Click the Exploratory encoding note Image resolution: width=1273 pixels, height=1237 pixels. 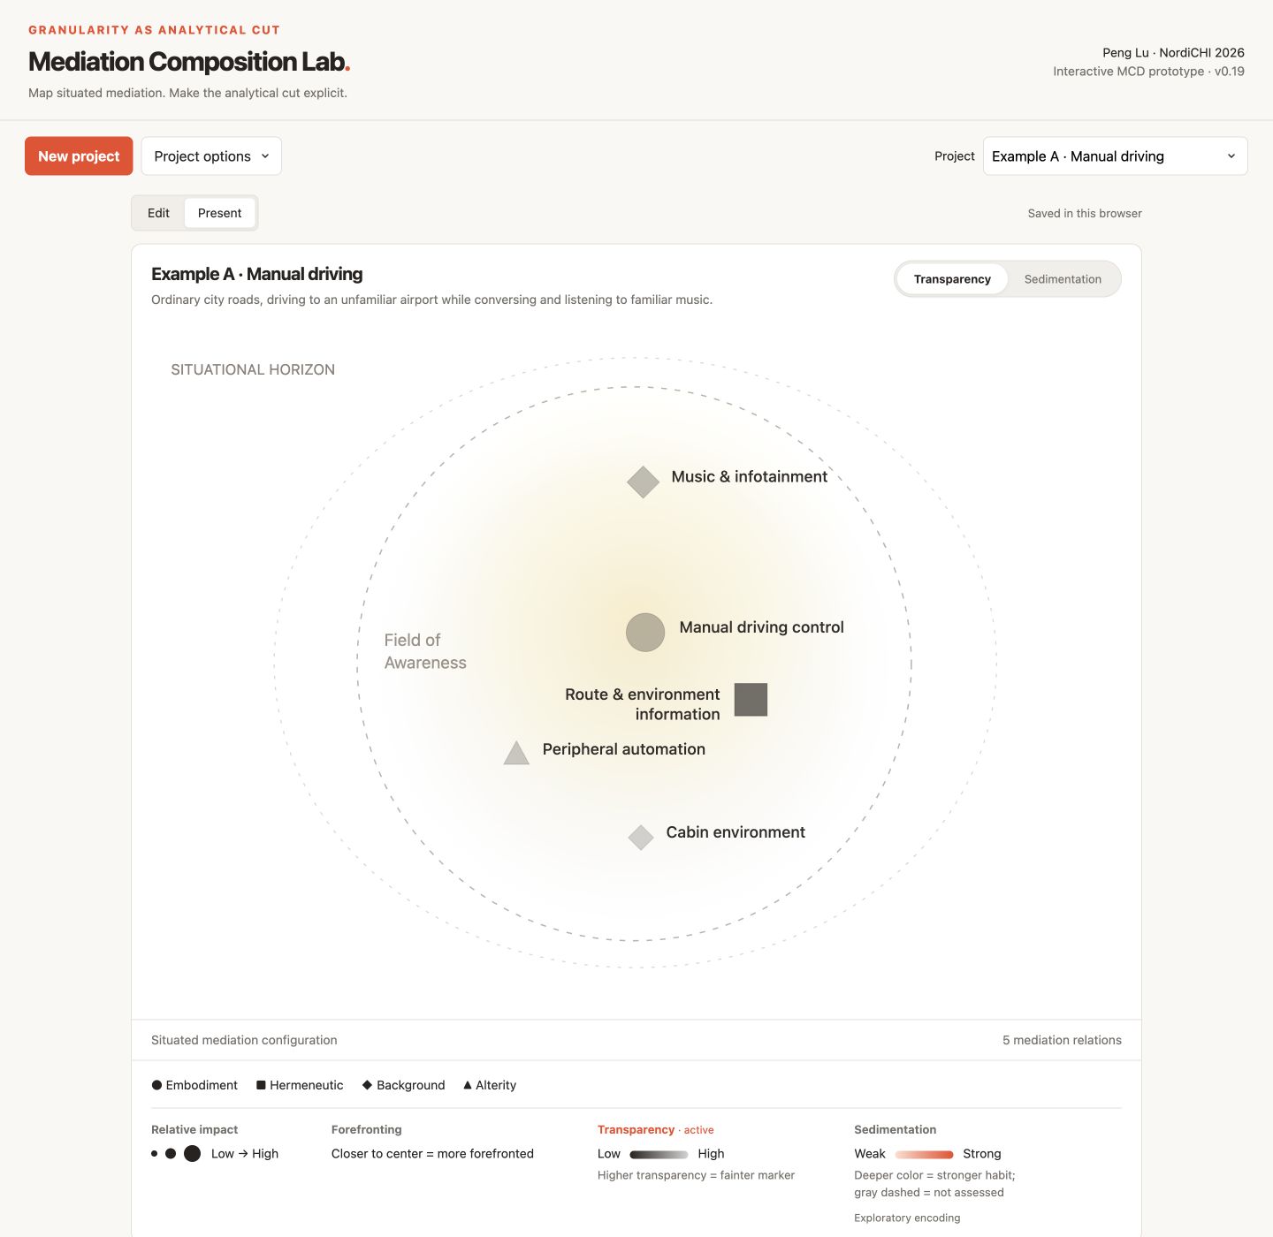[907, 1218]
